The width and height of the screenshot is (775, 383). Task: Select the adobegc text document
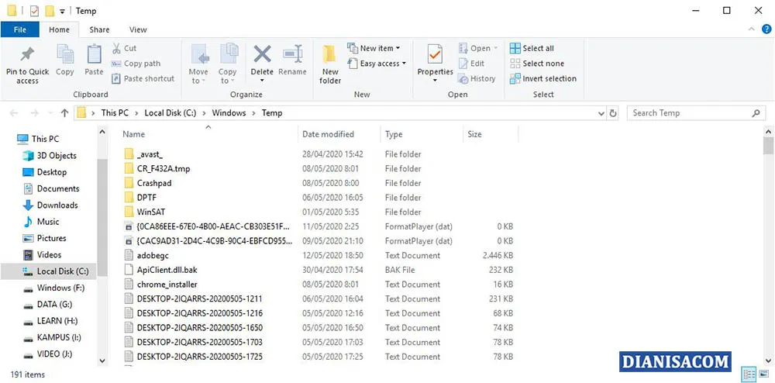point(146,256)
